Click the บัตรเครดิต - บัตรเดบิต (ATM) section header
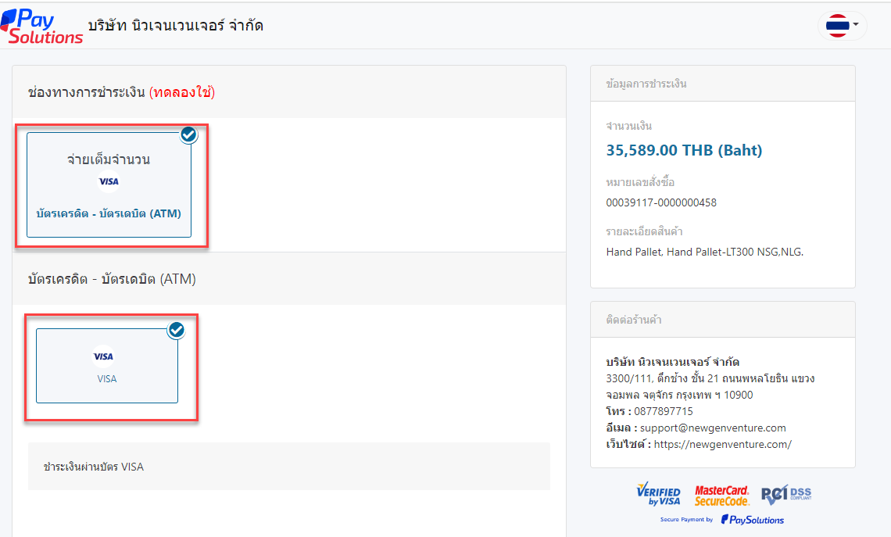Screen dimensions: 891x537 [x=112, y=279]
